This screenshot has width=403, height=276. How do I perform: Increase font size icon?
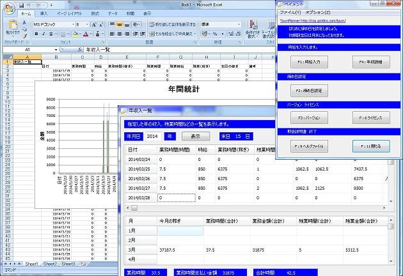tap(94, 25)
